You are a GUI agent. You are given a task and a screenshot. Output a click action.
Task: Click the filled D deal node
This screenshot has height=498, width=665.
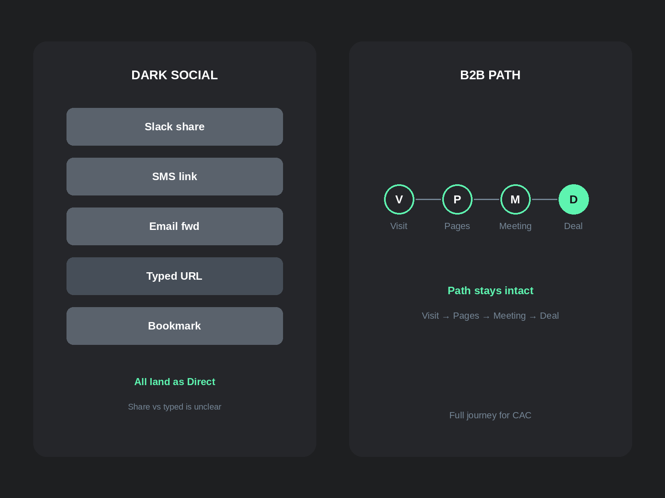(574, 199)
